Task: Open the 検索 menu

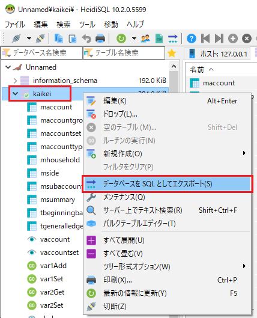Action: [x=64, y=24]
